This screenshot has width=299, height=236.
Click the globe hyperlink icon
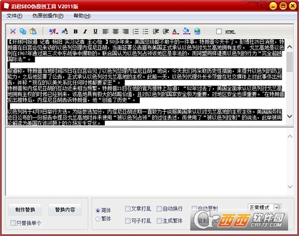197,32
